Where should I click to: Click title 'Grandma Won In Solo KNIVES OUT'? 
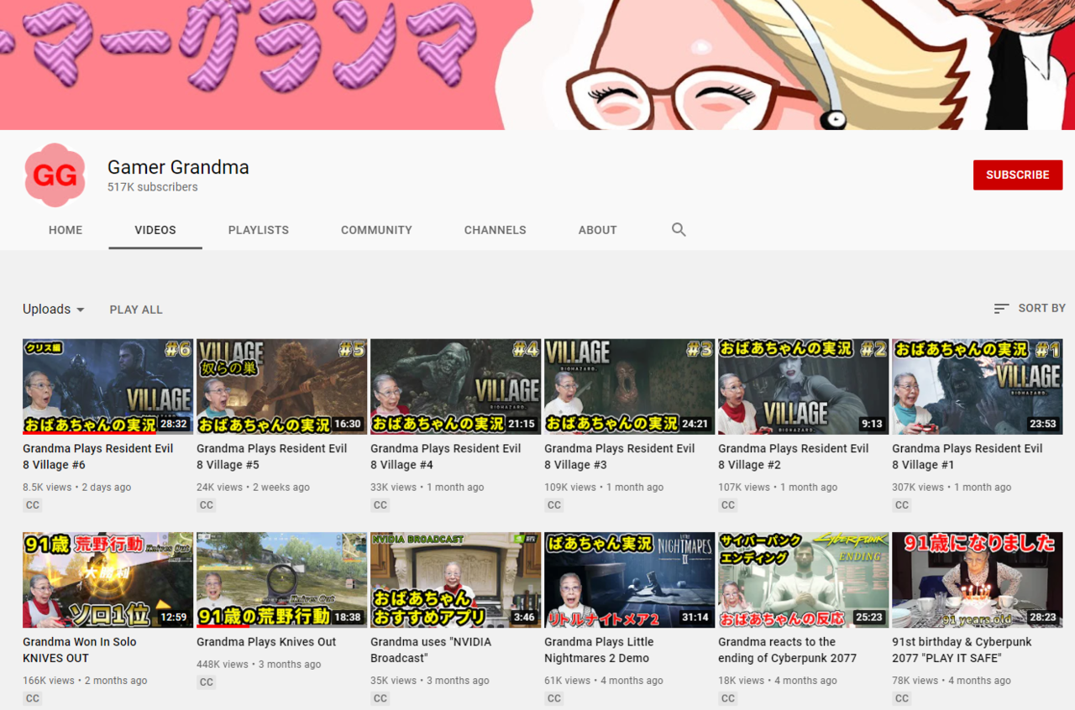(x=80, y=650)
